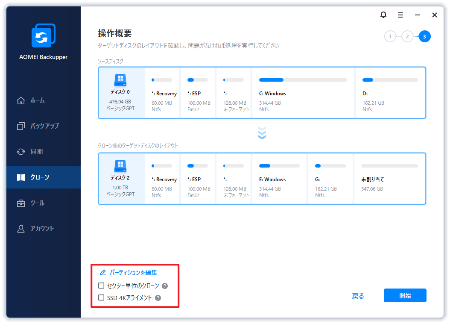Switch to step 2 indicator
Viewport: 450px width, 324px height.
click(x=407, y=36)
